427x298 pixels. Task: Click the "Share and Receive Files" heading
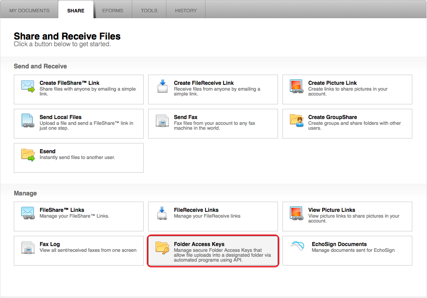tap(67, 36)
